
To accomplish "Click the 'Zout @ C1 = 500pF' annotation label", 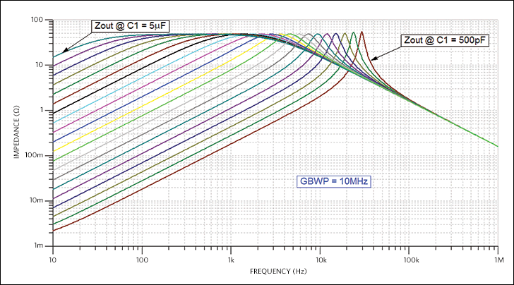I will pyautogui.click(x=444, y=40).
